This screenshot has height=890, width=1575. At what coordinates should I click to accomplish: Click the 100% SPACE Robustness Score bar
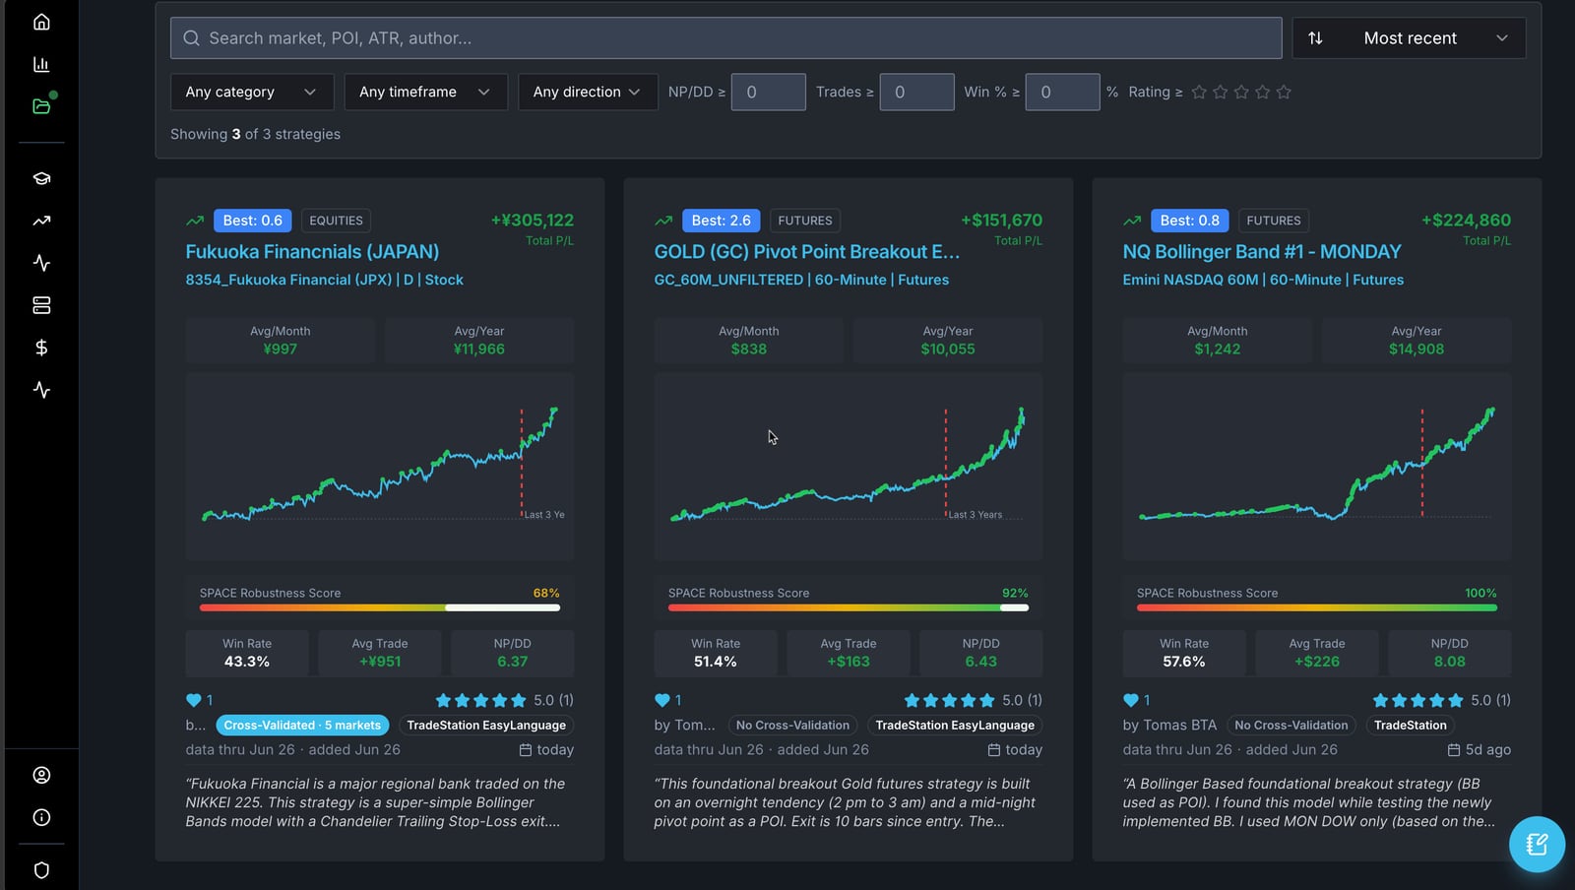[x=1317, y=607]
